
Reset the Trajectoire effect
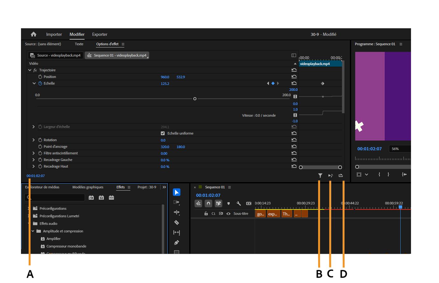[294, 70]
